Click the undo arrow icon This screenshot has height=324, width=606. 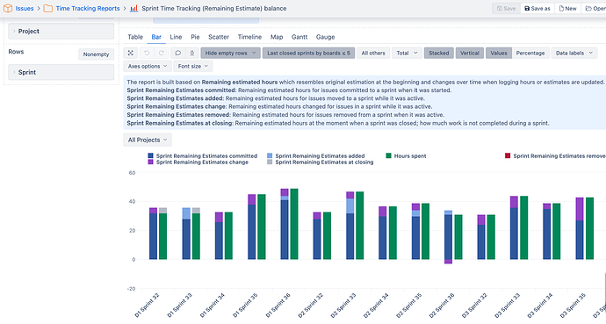pos(147,53)
